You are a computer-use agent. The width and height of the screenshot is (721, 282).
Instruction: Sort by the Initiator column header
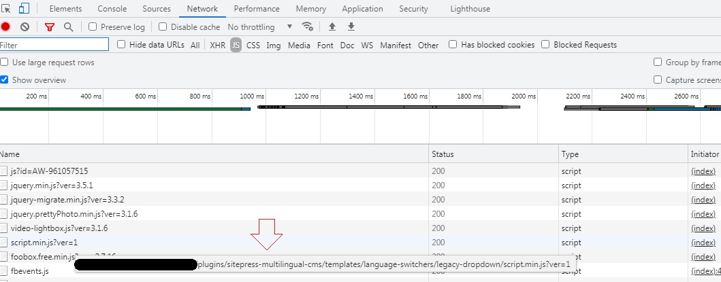click(705, 154)
